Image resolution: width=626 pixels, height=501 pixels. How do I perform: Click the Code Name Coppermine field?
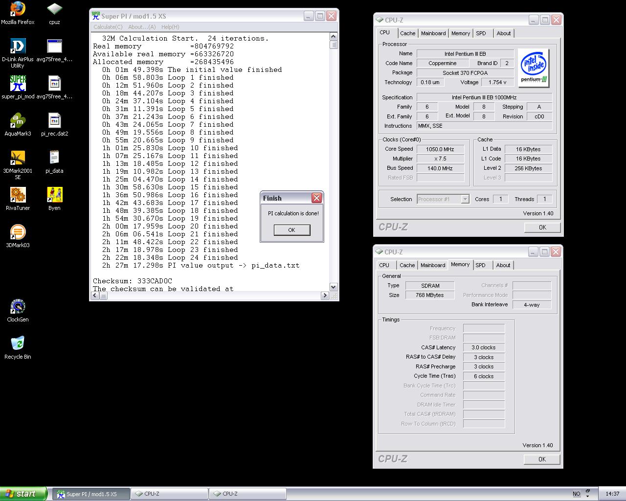[443, 63]
